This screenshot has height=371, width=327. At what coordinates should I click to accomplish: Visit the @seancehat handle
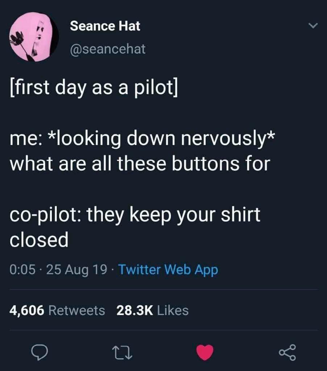(108, 49)
